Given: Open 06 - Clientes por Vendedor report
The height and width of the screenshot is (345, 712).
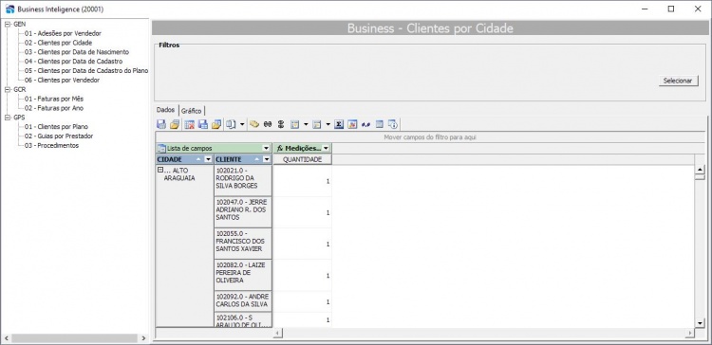Looking at the screenshot, I should point(63,81).
